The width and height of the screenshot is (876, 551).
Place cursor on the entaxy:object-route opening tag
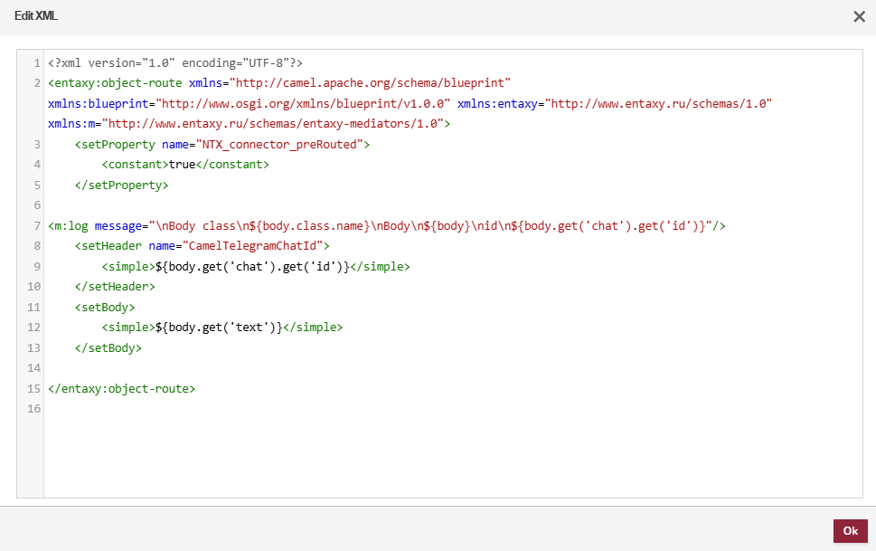(116, 83)
